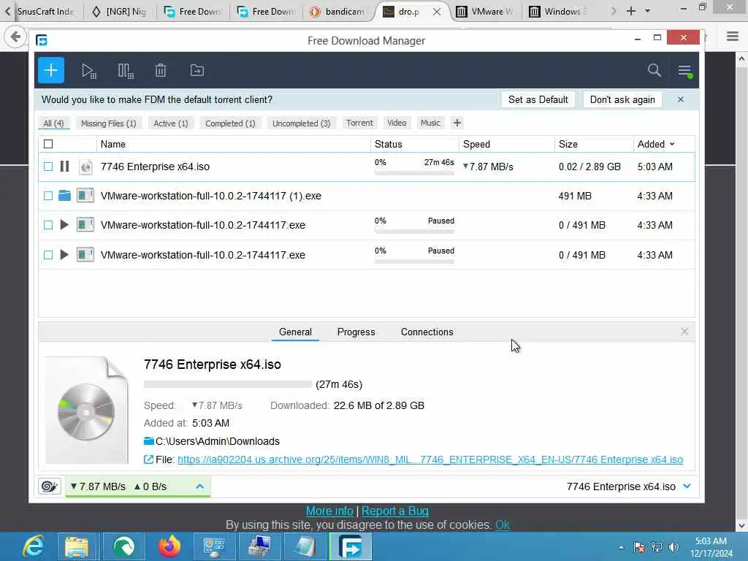Click the disc file icon of 7746 Enterprise row
Viewport: 748px width, 561px height.
[x=85, y=167]
